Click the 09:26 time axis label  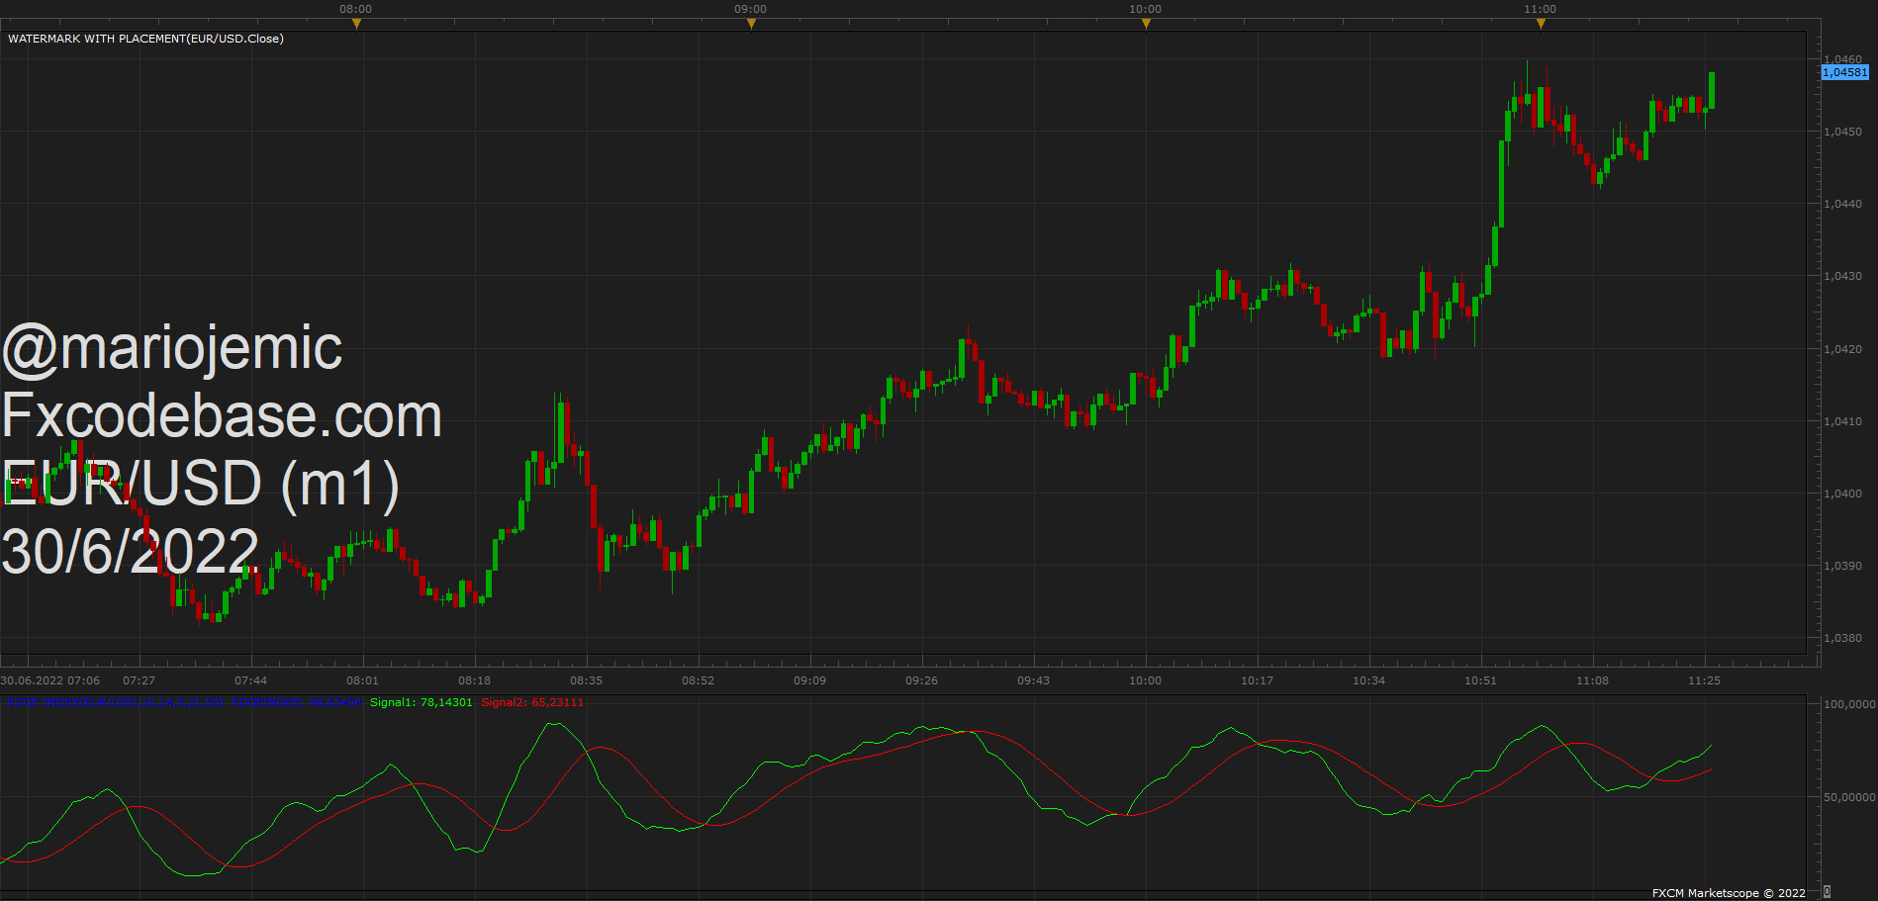pyautogui.click(x=921, y=680)
